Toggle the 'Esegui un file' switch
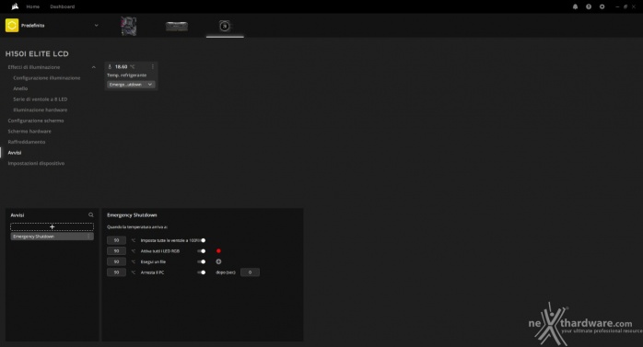643x347 pixels. [202, 261]
